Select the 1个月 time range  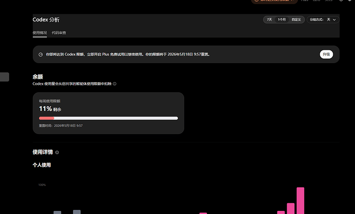[281, 20]
